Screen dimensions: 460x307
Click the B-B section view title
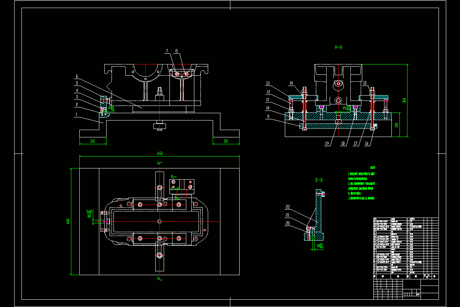[319, 180]
